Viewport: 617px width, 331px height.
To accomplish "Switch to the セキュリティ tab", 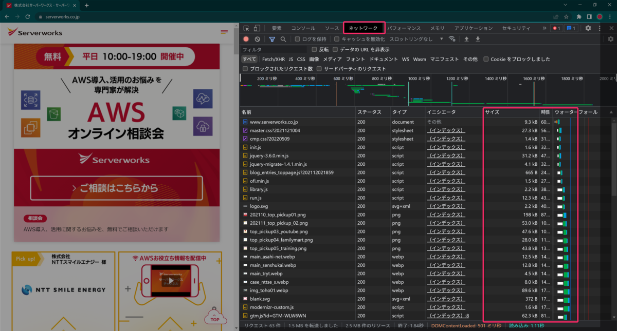I will pos(516,28).
